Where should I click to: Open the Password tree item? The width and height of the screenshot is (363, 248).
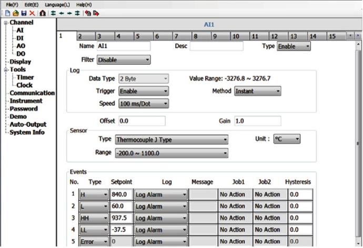(x=24, y=108)
